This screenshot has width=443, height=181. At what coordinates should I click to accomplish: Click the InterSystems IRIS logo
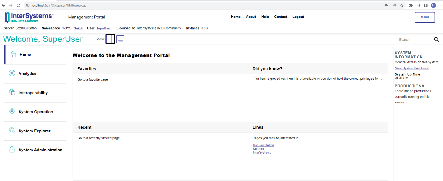29,17
